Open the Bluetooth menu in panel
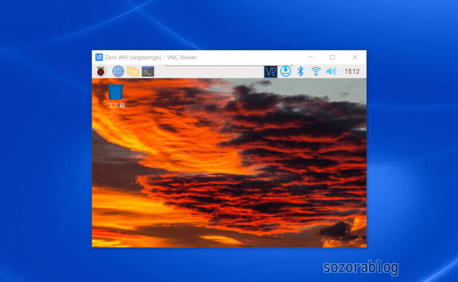This screenshot has width=458, height=282. click(x=300, y=72)
